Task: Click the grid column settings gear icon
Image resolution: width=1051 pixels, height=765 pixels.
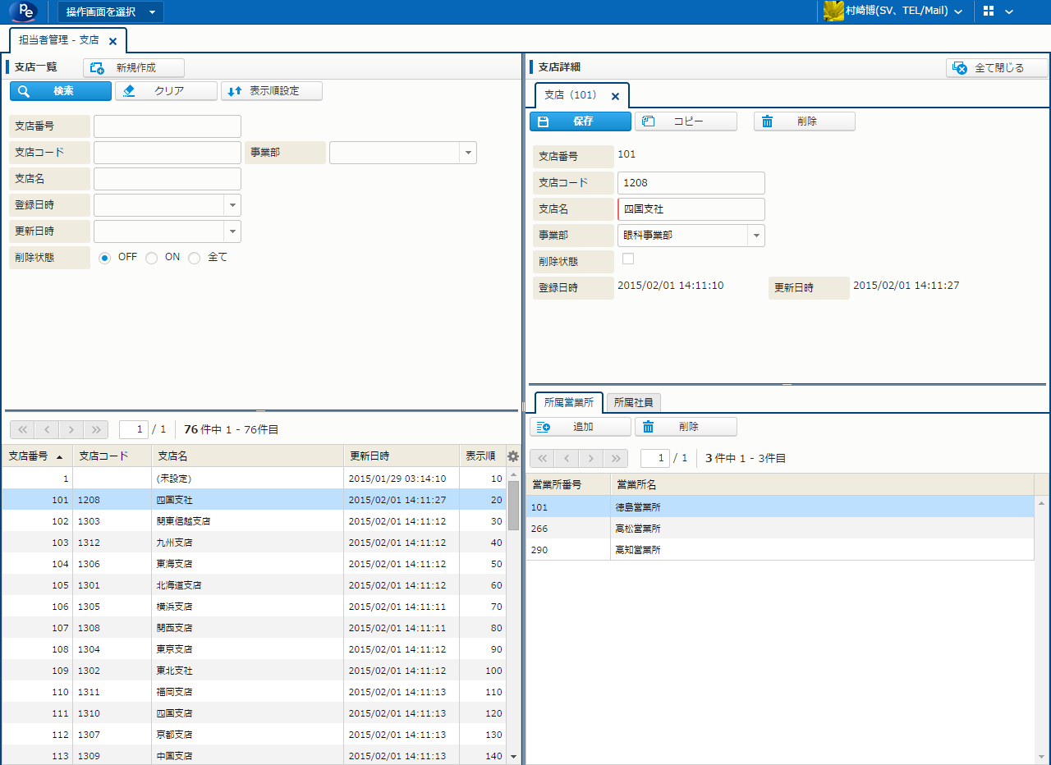Action: [x=513, y=456]
